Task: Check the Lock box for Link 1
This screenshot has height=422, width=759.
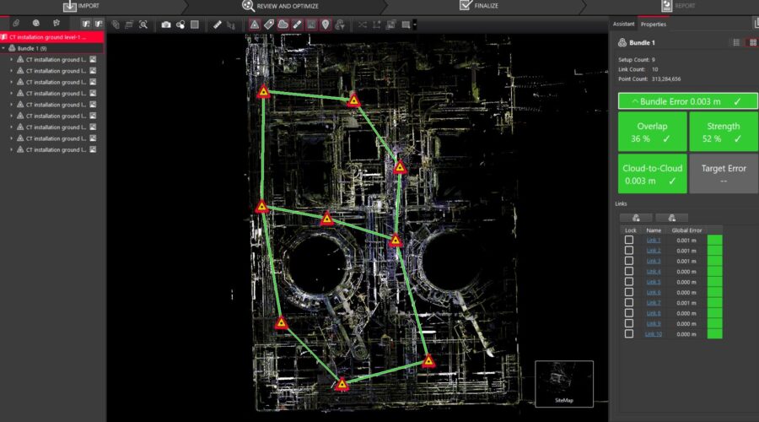Action: (629, 241)
